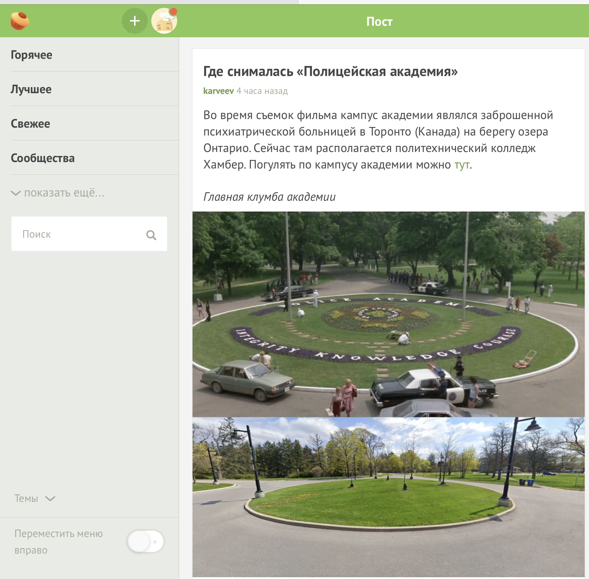Follow the 'тут' link in the post
The image size is (589, 579).
462,165
